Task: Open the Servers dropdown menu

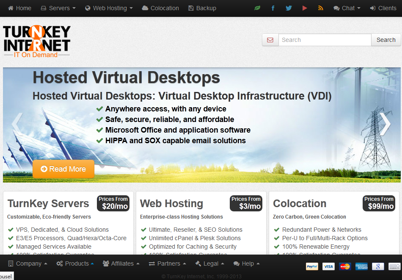Action: (x=58, y=8)
